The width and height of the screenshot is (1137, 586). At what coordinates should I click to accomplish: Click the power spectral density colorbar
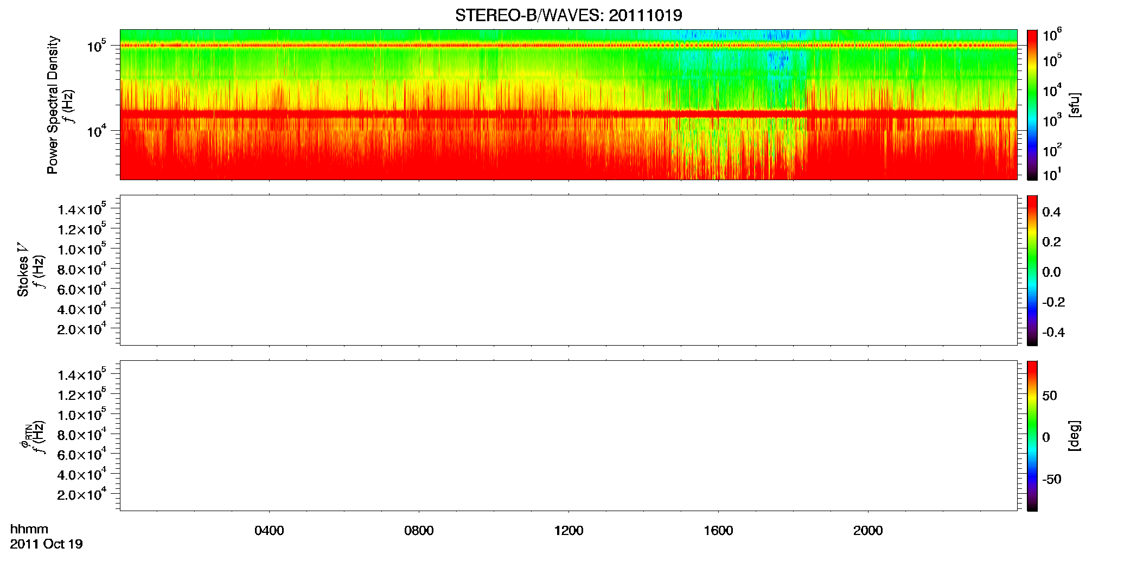[x=1032, y=105]
